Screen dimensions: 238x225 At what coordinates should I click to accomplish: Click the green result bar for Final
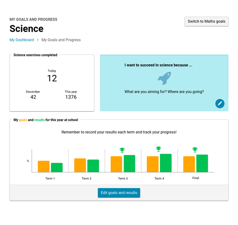tap(202, 163)
